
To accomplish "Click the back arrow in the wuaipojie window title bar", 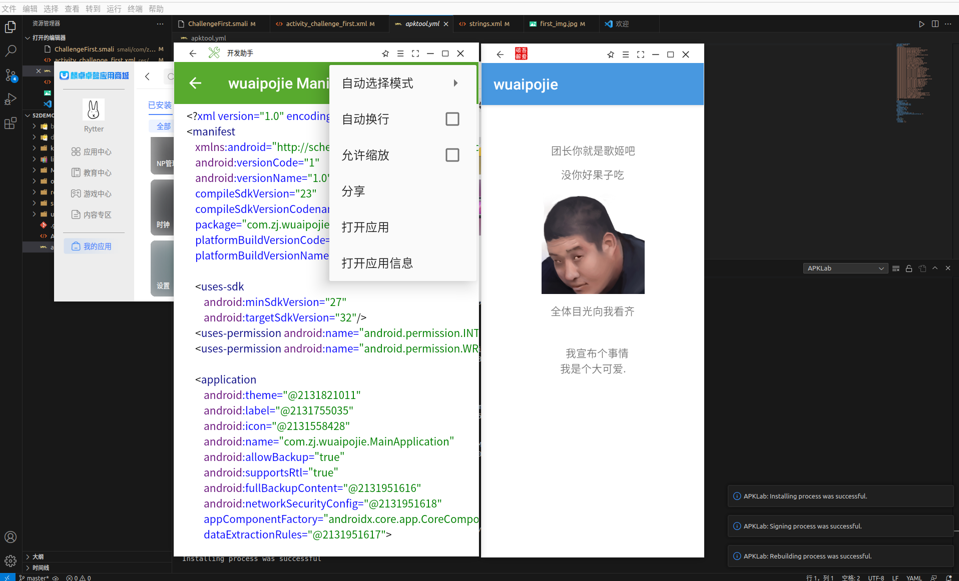I will [500, 54].
